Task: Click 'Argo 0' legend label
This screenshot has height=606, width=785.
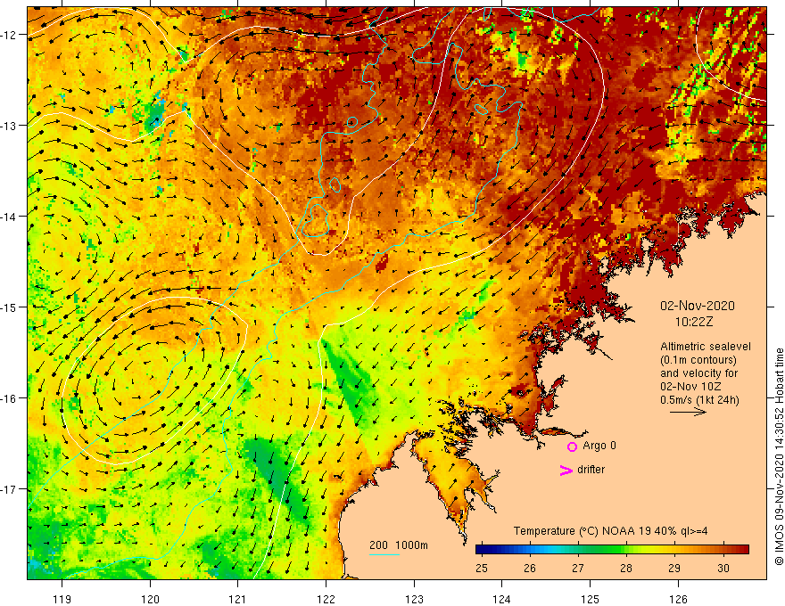Action: (599, 446)
